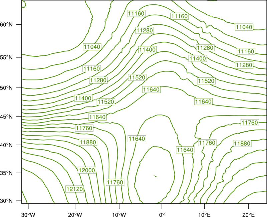Pick the 50°N latitude axis label
267x217 pixels.
pyautogui.click(x=6, y=88)
